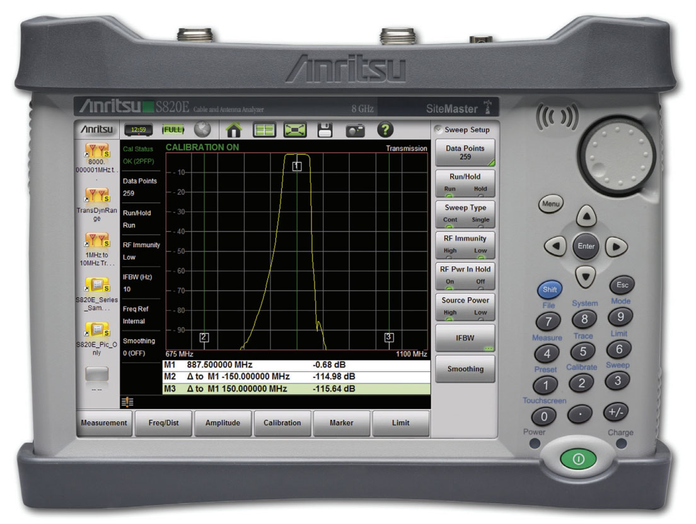This screenshot has width=696, height=524.
Task: Tap the Transmission measurement label
Action: (x=406, y=148)
